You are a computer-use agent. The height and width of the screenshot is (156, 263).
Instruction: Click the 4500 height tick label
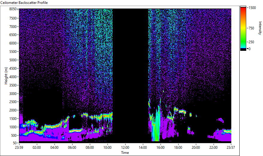tap(13, 69)
